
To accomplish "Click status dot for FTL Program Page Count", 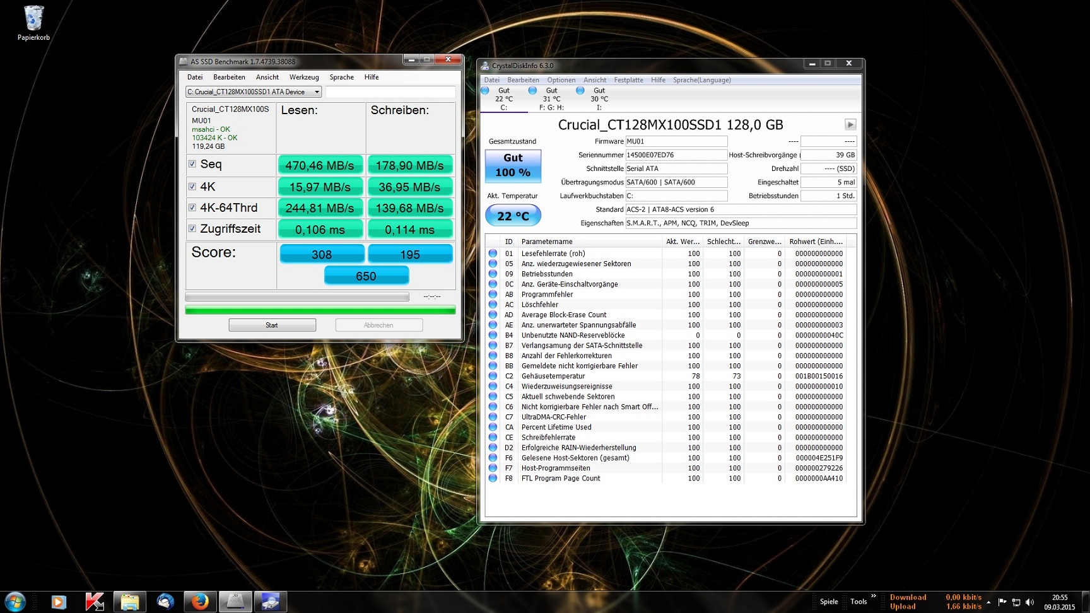I will tap(493, 478).
